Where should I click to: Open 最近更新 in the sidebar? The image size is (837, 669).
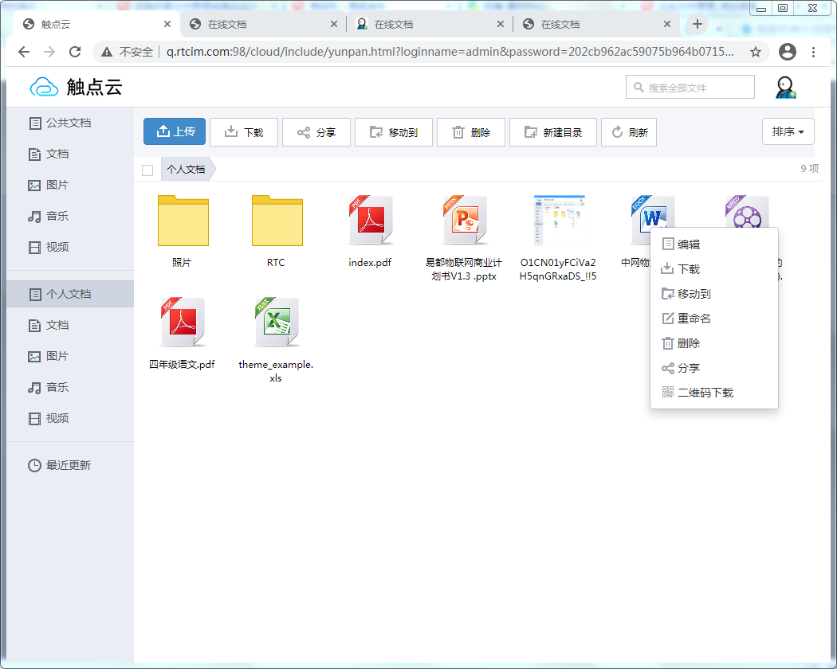click(x=69, y=465)
